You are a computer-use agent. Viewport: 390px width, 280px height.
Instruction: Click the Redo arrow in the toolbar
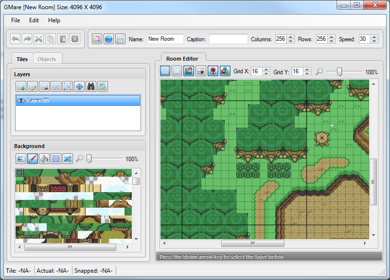point(27,39)
